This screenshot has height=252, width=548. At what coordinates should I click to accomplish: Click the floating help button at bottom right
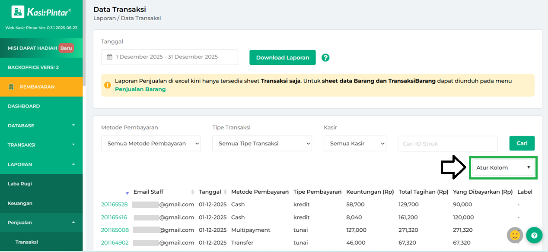coord(534,235)
